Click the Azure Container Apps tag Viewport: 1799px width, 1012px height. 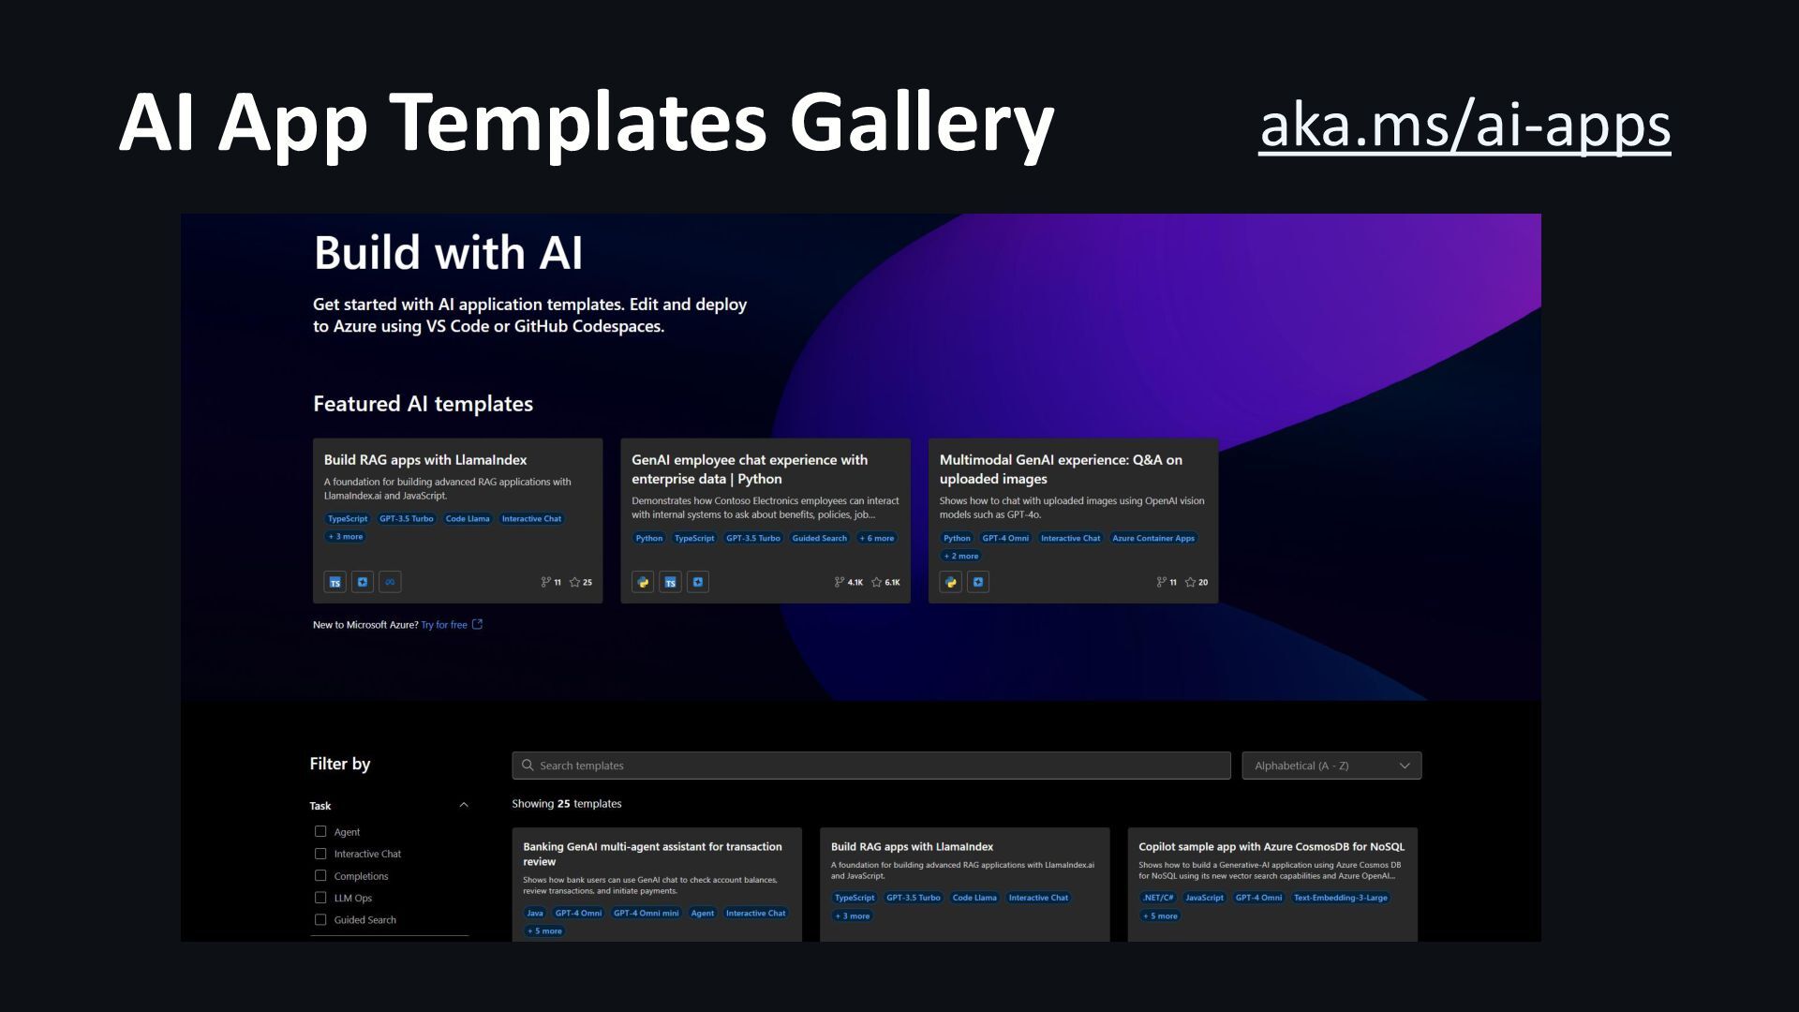(1153, 538)
